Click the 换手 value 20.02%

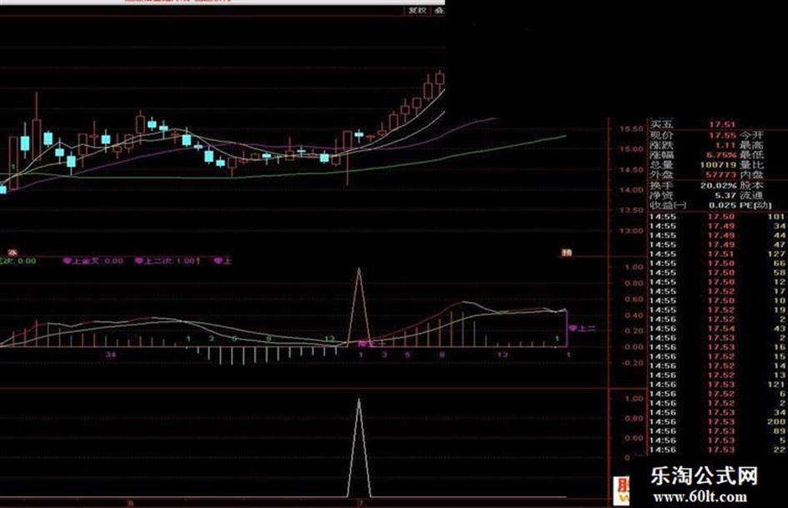718,185
